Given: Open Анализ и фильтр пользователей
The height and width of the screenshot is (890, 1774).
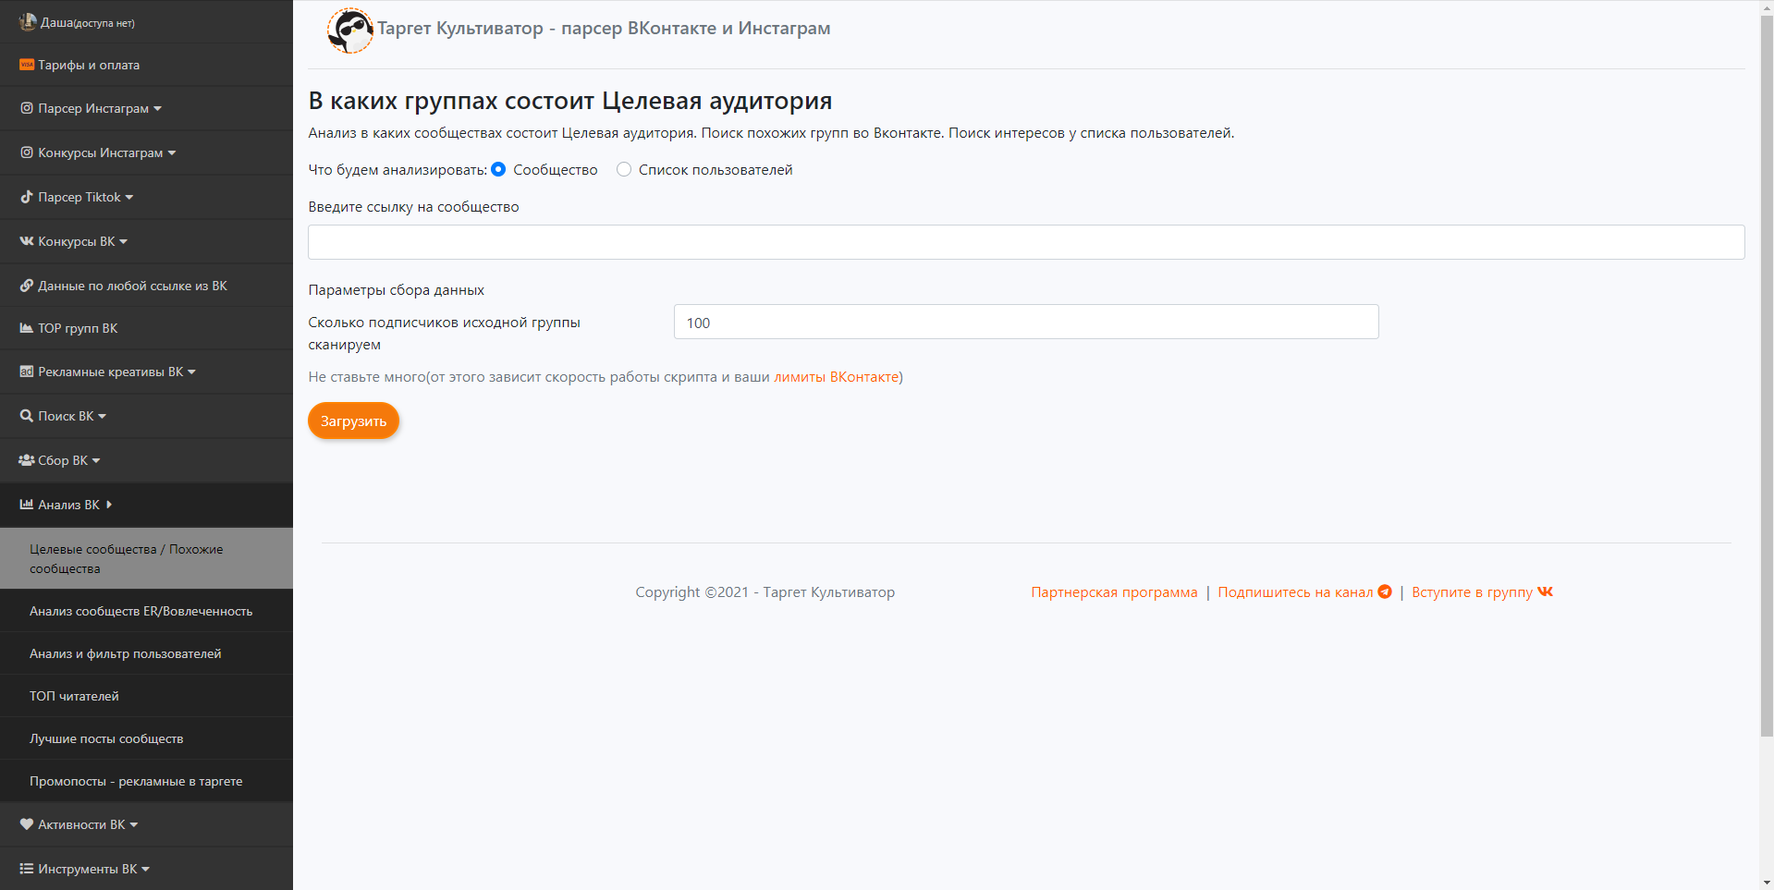Looking at the screenshot, I should pos(146,653).
